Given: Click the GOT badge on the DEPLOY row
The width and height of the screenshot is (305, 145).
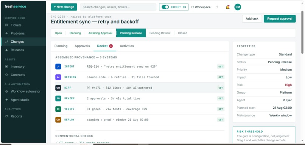Looking at the screenshot, I should 221,120.
